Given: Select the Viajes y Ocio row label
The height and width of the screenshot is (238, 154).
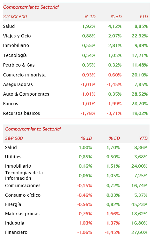Looking at the screenshot, I should point(17,36).
